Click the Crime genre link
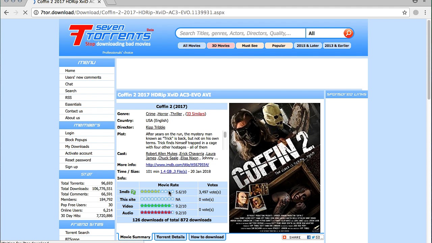The height and width of the screenshot is (243, 432). pyautogui.click(x=151, y=114)
